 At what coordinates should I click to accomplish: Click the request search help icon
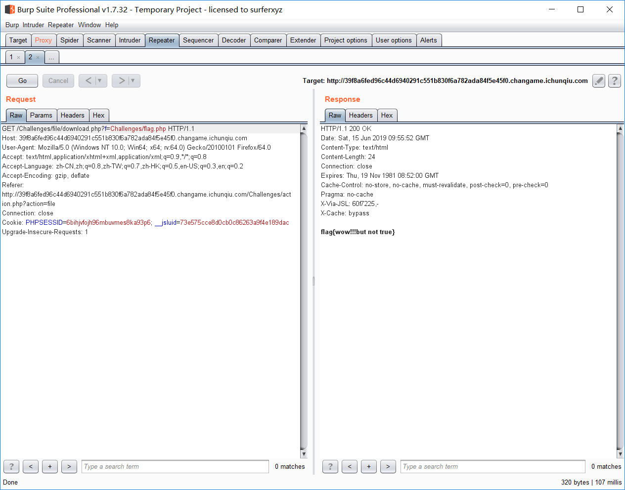11,466
